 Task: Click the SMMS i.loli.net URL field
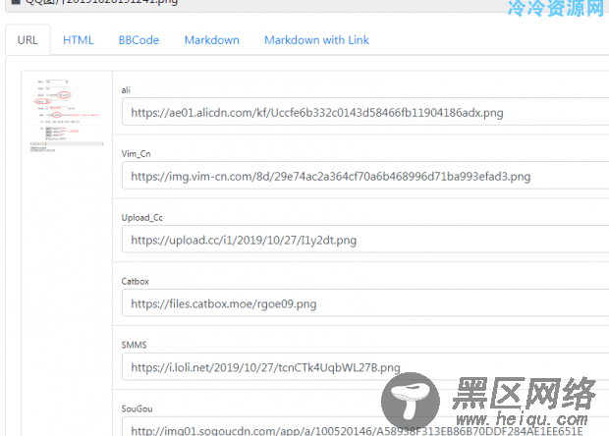[x=365, y=367]
